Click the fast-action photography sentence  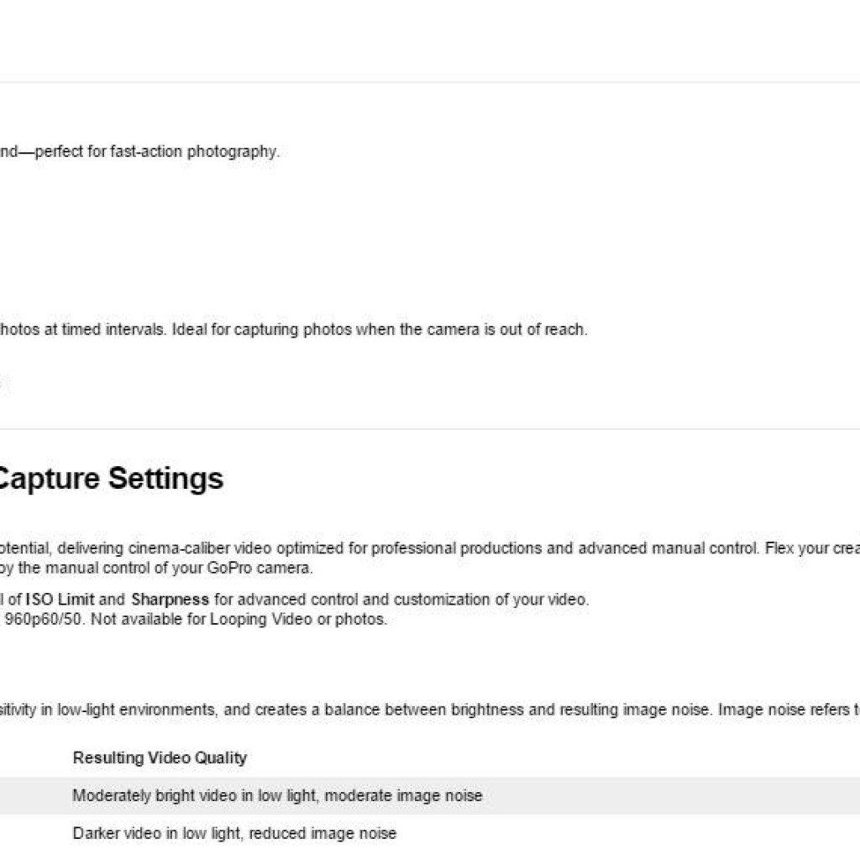(x=140, y=151)
